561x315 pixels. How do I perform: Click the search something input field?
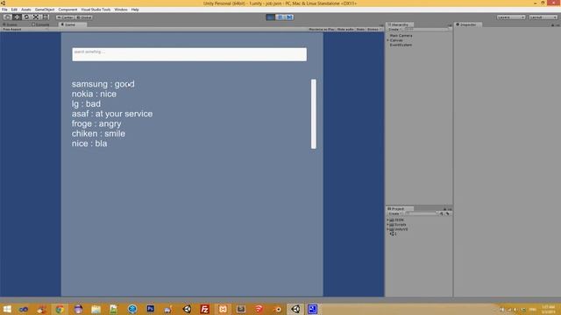pyautogui.click(x=189, y=54)
